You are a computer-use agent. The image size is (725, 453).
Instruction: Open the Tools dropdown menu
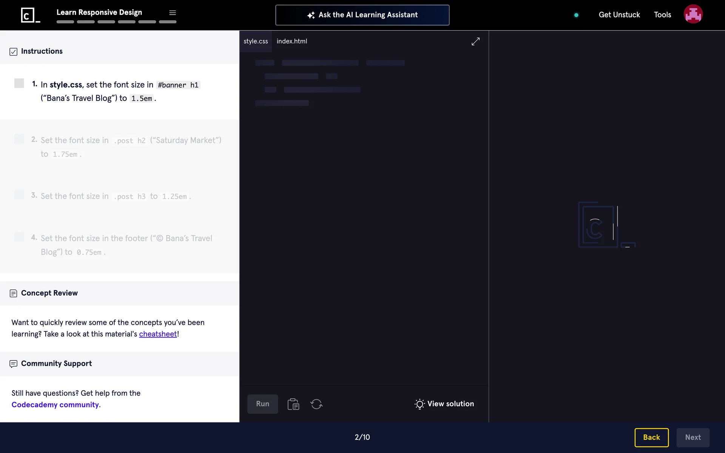pyautogui.click(x=662, y=15)
